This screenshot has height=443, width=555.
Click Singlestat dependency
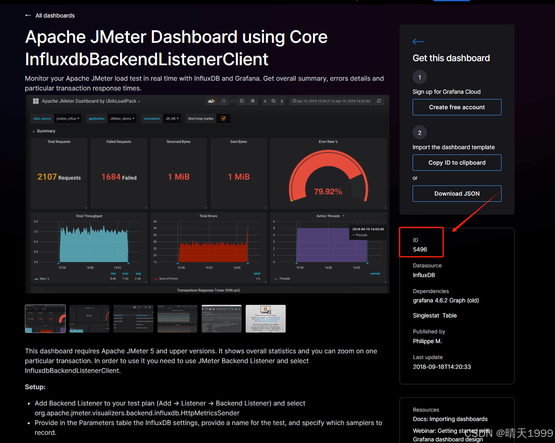click(x=426, y=315)
